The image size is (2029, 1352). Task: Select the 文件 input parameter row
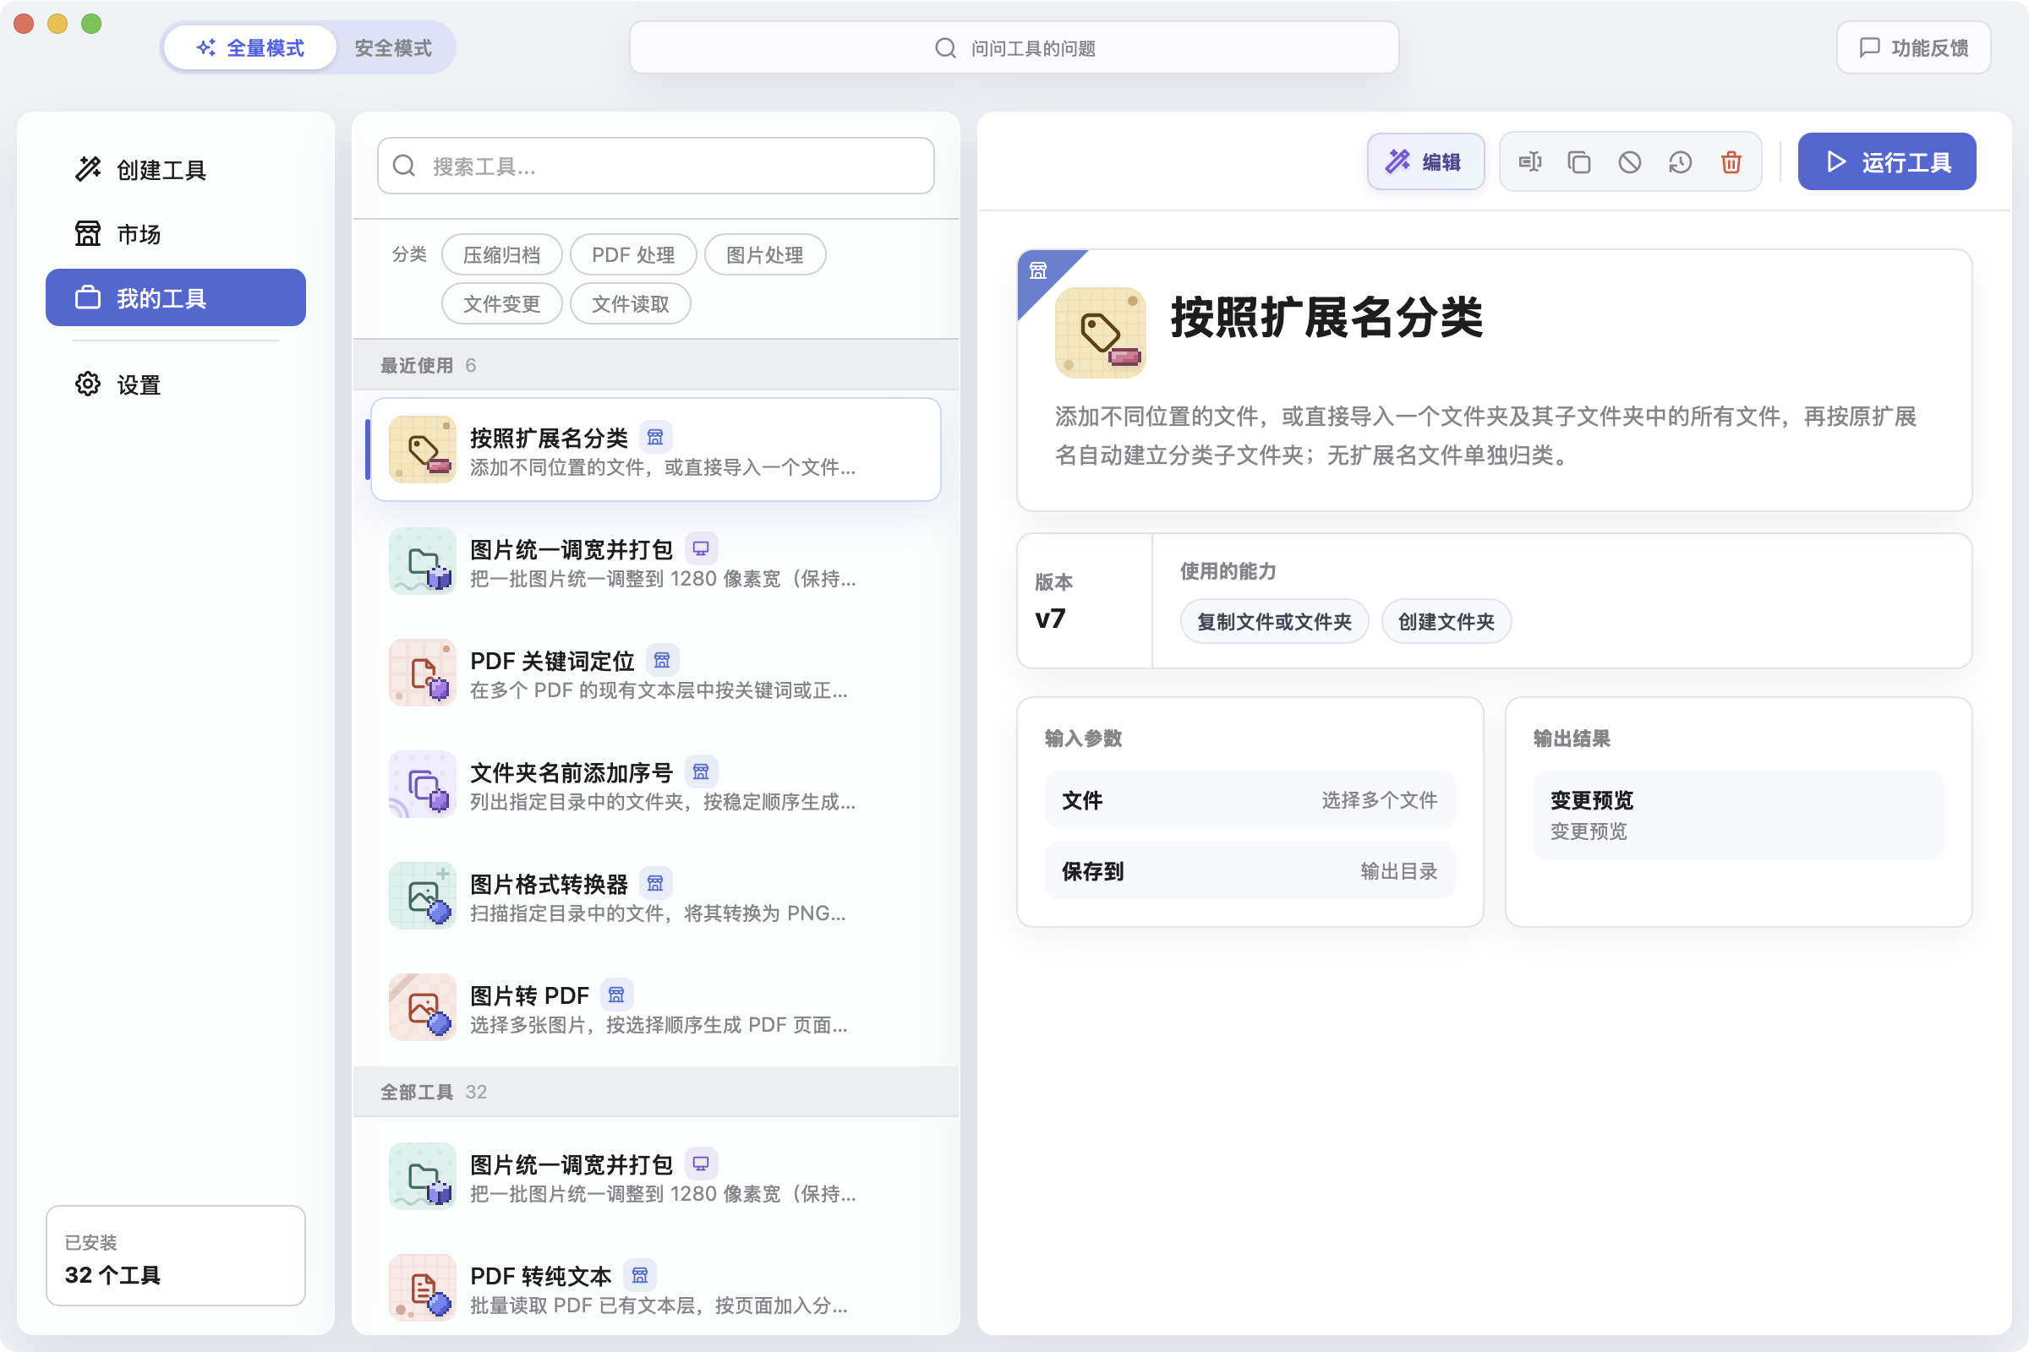[x=1250, y=800]
